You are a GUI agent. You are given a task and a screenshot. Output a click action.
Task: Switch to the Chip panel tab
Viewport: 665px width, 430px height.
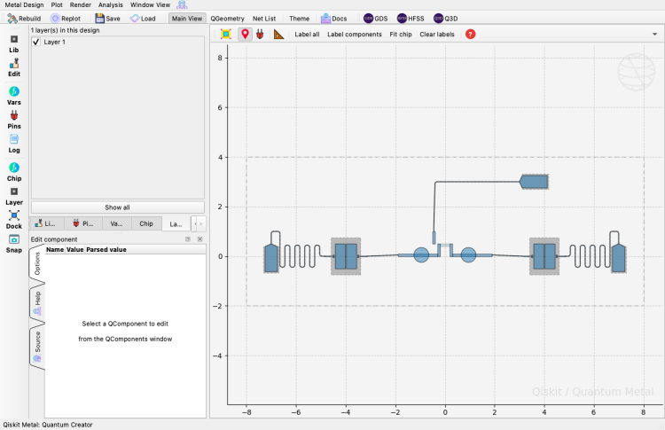pos(146,223)
